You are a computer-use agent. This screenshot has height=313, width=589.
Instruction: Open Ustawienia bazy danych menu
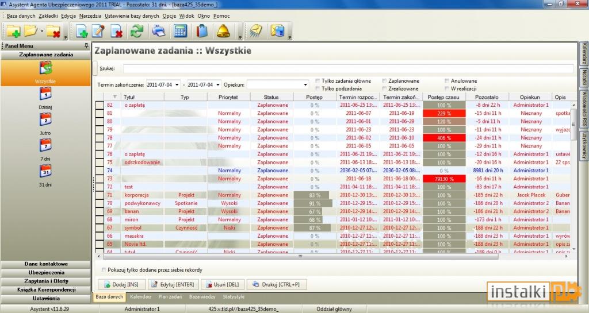point(132,16)
